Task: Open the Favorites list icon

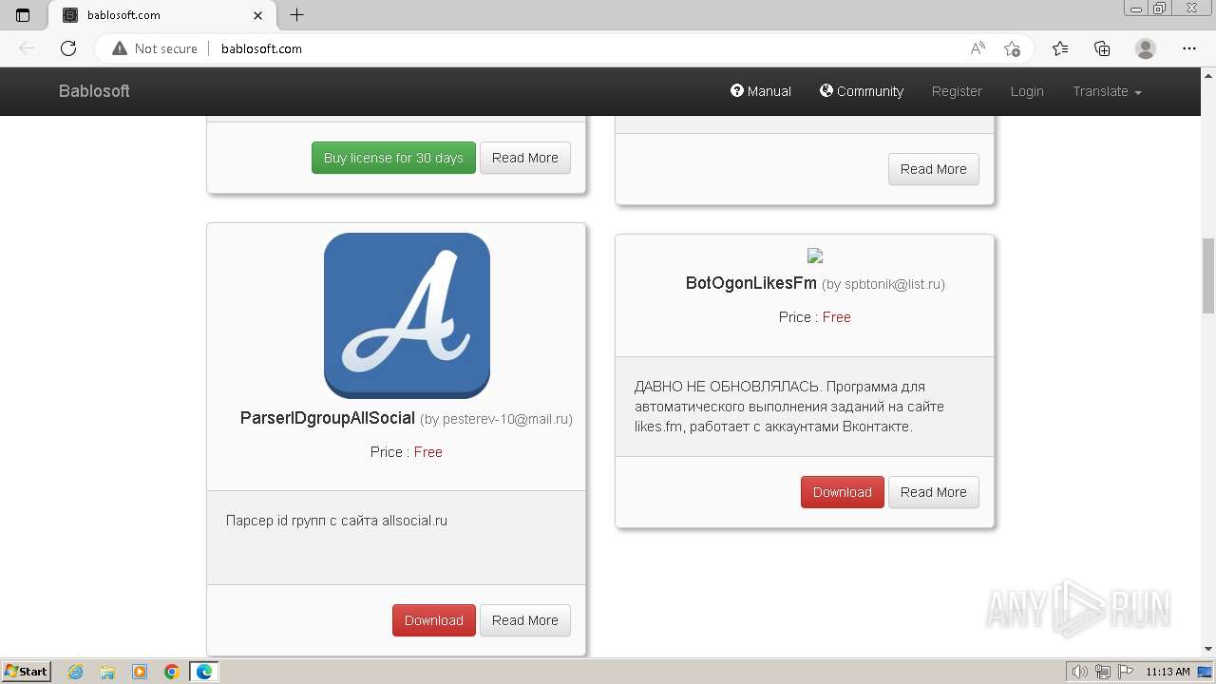Action: [x=1060, y=48]
